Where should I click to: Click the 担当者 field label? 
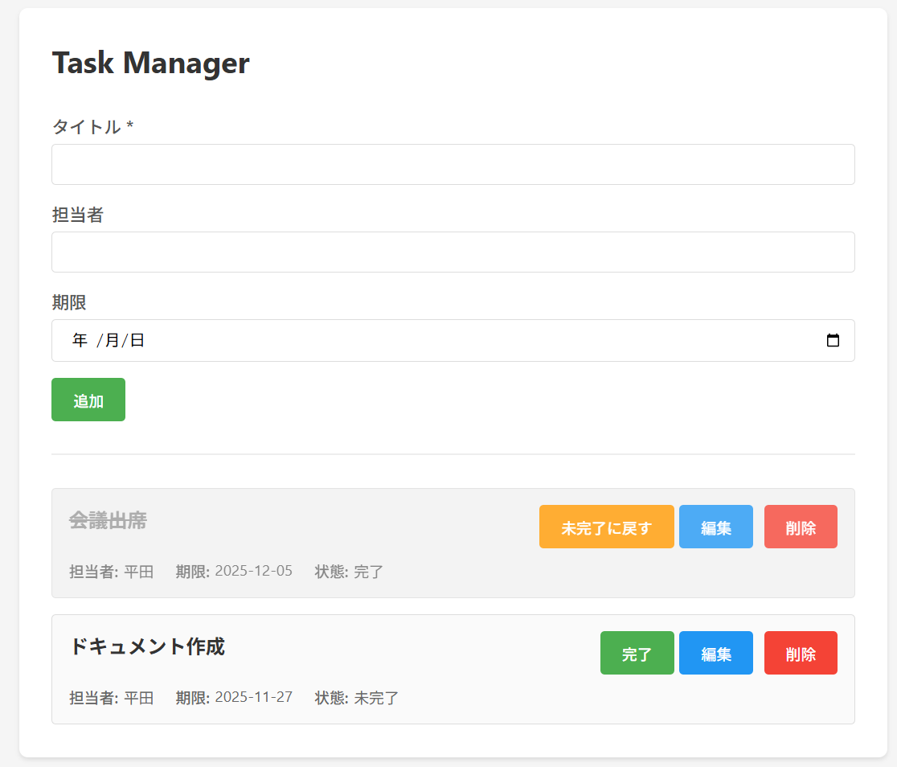pyautogui.click(x=77, y=215)
